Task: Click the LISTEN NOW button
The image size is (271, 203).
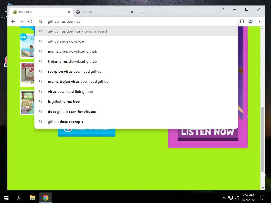Action: [x=208, y=135]
